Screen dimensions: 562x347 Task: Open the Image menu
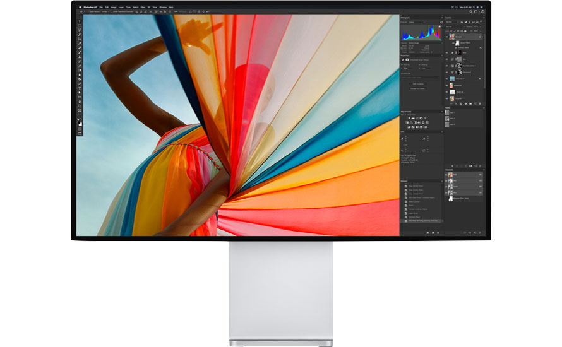(x=114, y=7)
